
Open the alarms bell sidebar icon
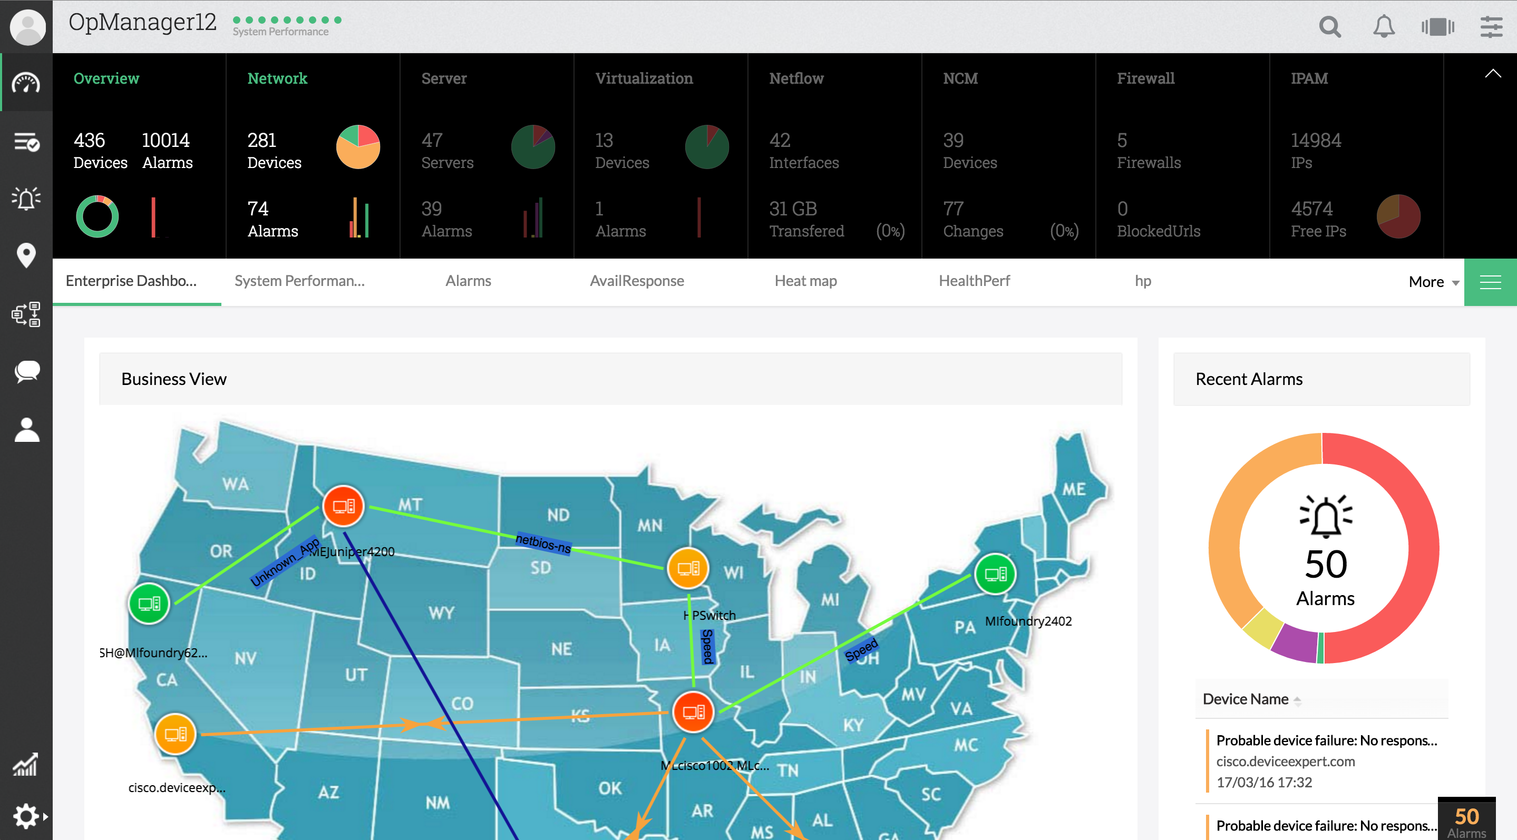point(26,198)
